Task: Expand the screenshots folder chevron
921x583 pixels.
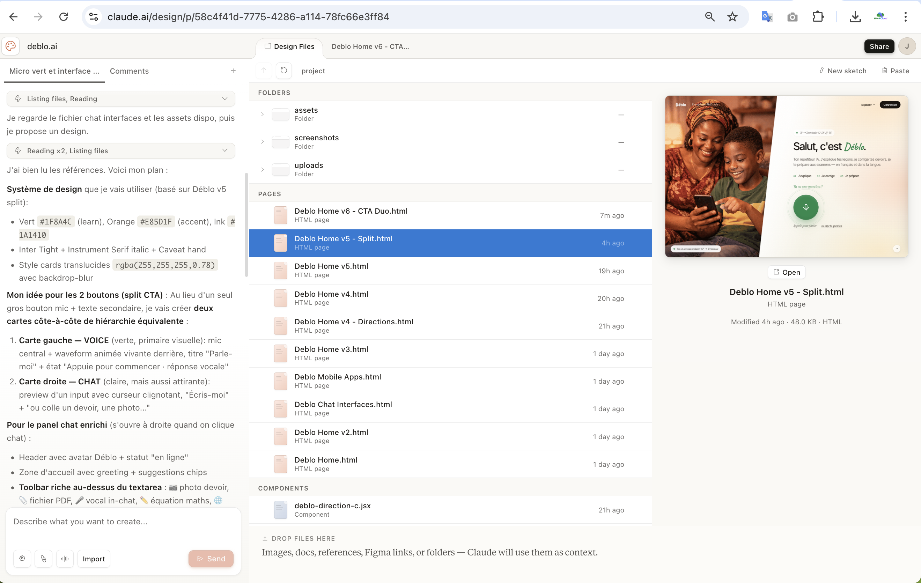Action: [263, 141]
